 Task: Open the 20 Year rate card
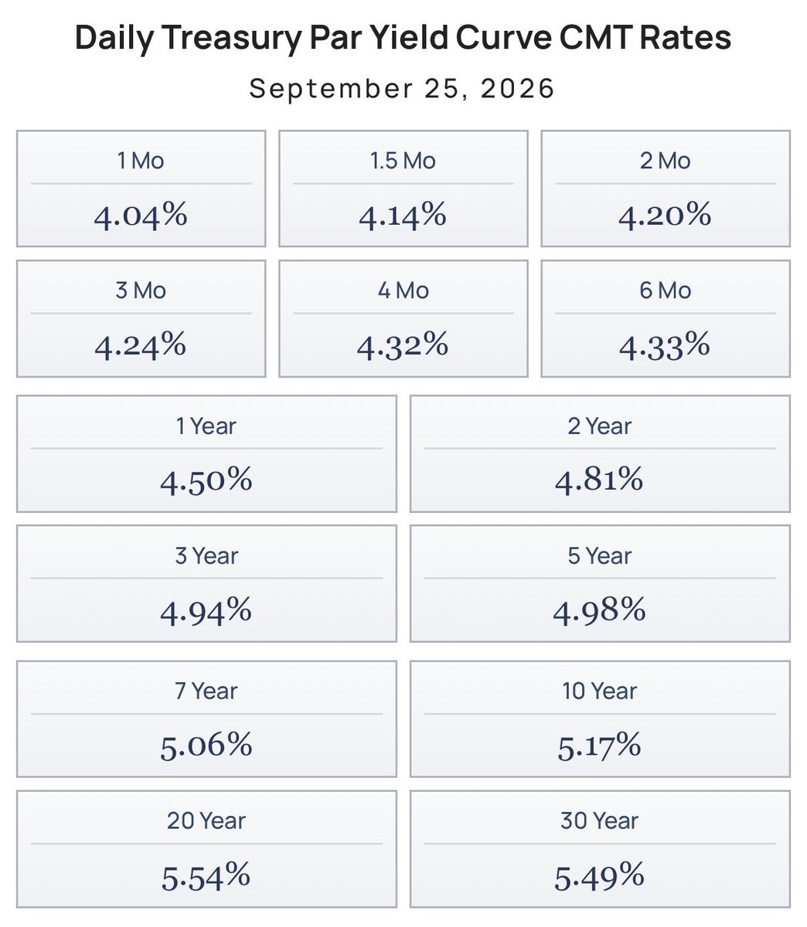click(206, 848)
